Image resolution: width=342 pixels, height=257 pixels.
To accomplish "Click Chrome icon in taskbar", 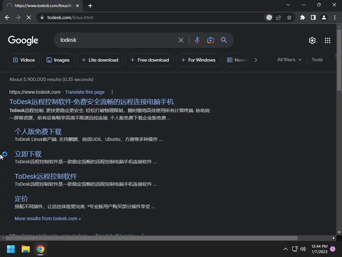I will click(40, 249).
